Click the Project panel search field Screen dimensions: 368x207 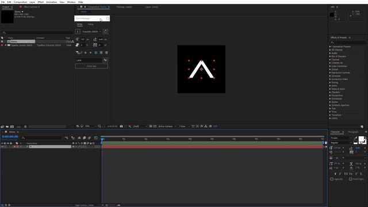[37, 33]
